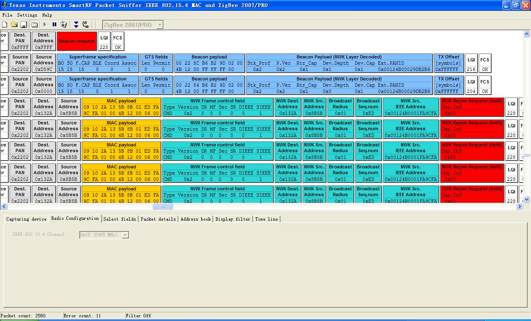
Task: Click the right arrow of the horizontal scrollbar
Action: [x=520, y=206]
